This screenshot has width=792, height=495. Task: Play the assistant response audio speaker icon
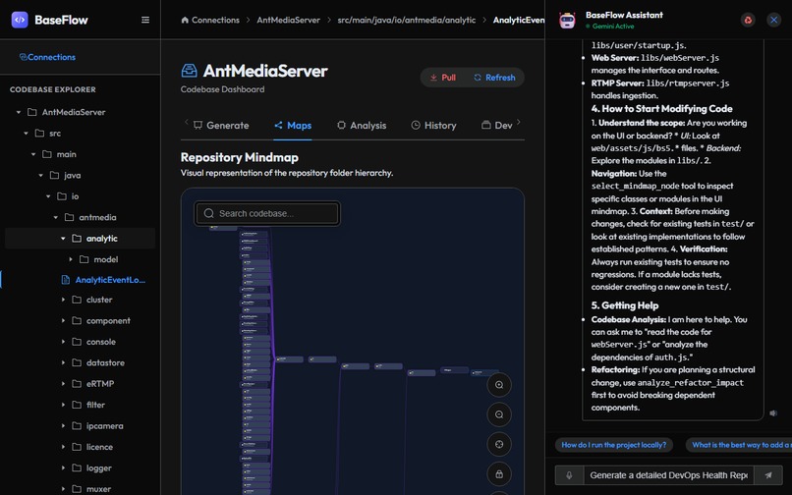773,413
